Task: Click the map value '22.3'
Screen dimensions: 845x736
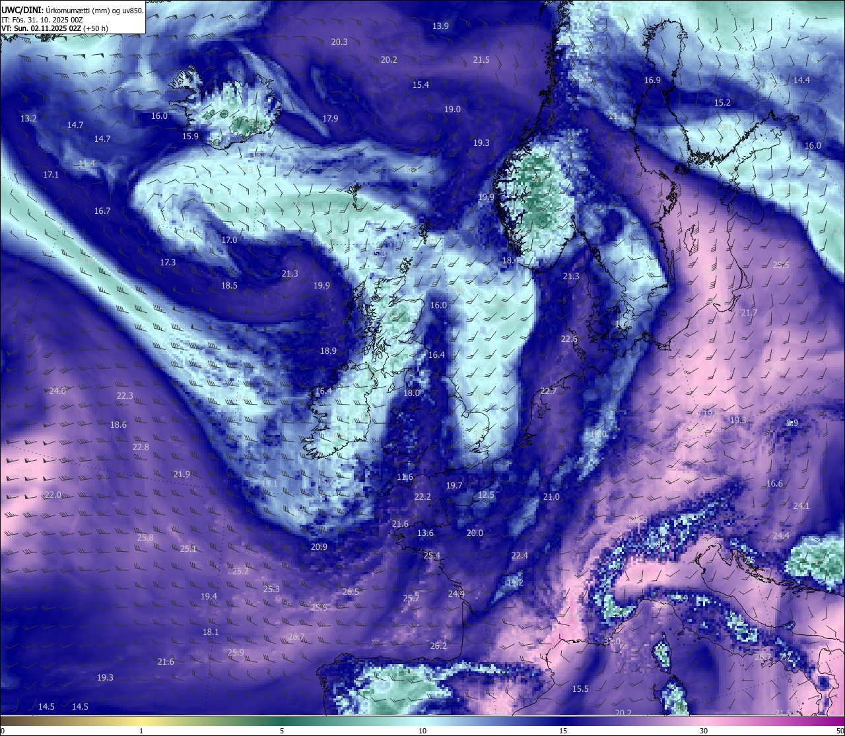Action: 125,395
